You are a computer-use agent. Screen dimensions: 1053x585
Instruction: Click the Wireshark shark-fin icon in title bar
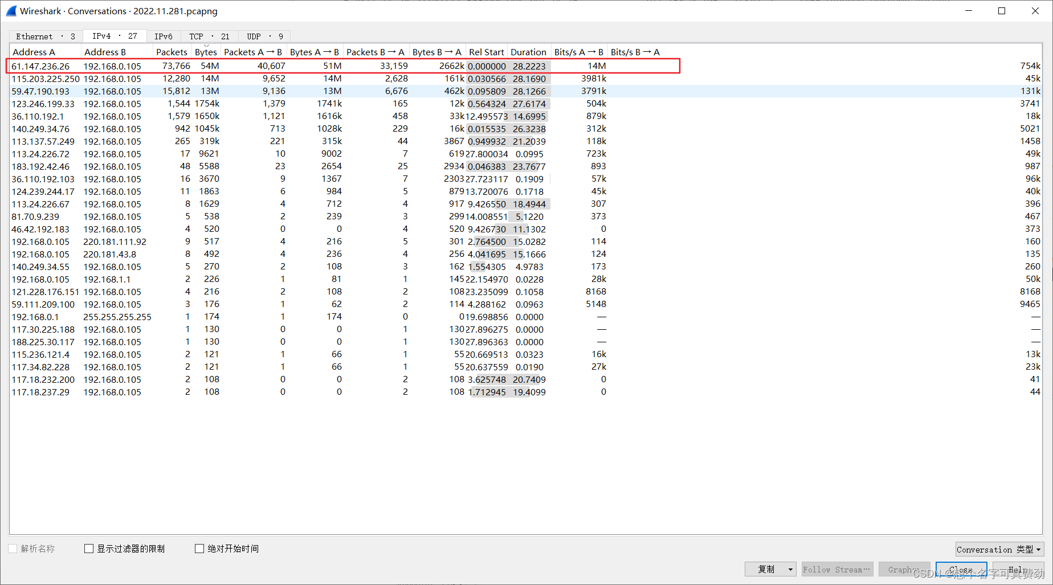tap(11, 11)
